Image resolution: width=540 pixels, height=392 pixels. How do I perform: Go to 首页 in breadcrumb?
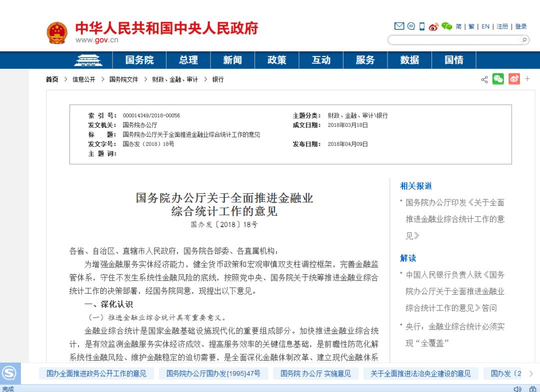point(52,79)
